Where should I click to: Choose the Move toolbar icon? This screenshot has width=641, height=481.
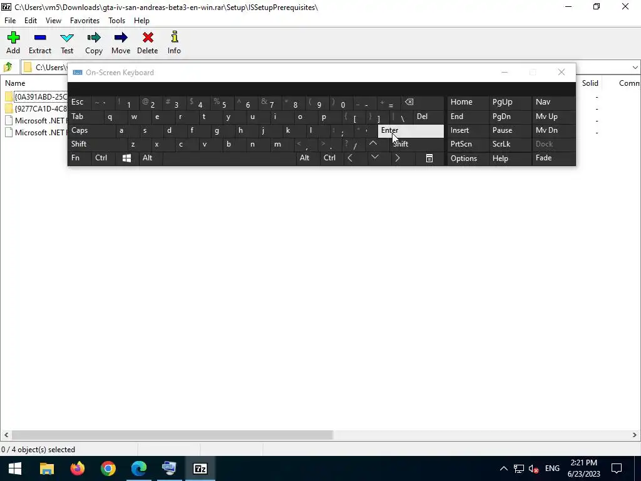121,43
